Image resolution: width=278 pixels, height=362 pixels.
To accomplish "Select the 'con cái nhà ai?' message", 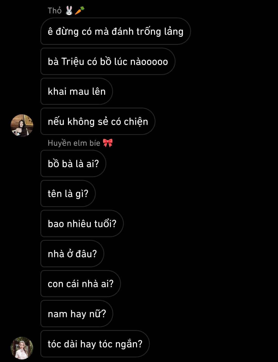I will point(81,284).
